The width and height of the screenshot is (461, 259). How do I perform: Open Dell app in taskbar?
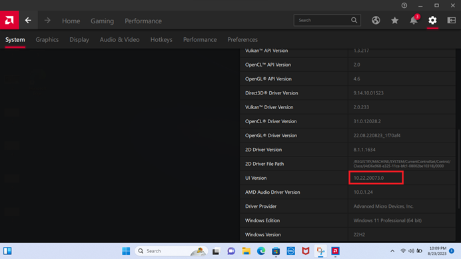(290, 251)
